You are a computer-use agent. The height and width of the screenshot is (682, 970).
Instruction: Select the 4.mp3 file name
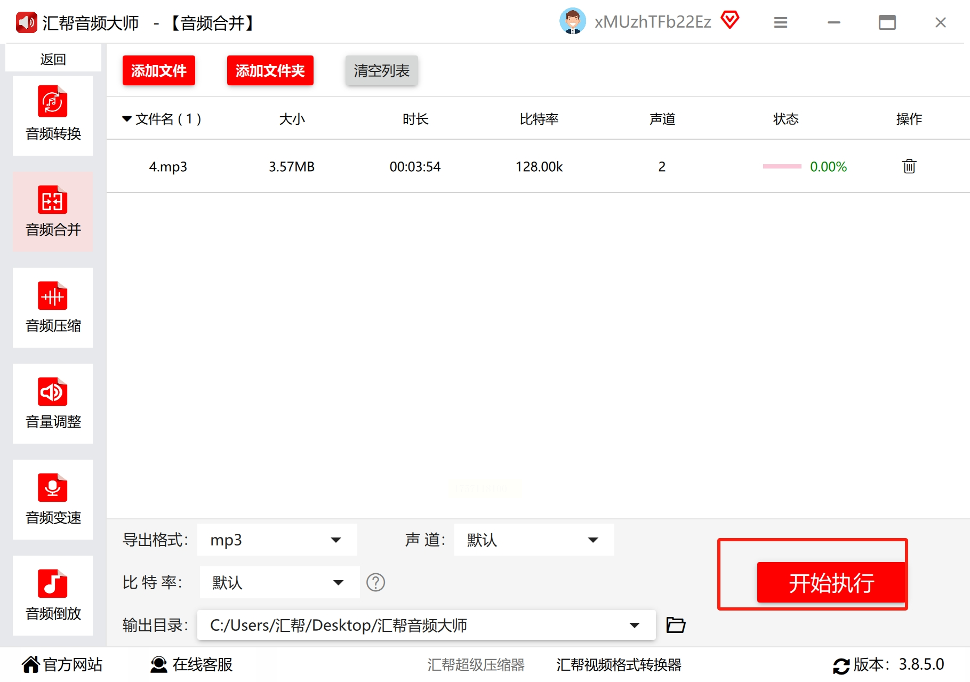point(168,167)
